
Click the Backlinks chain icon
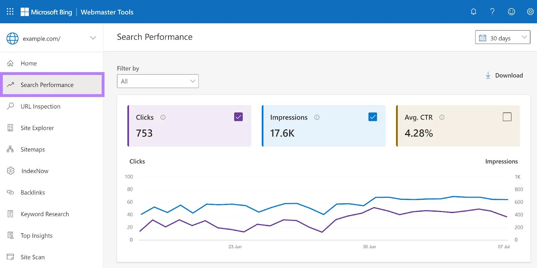tap(10, 192)
